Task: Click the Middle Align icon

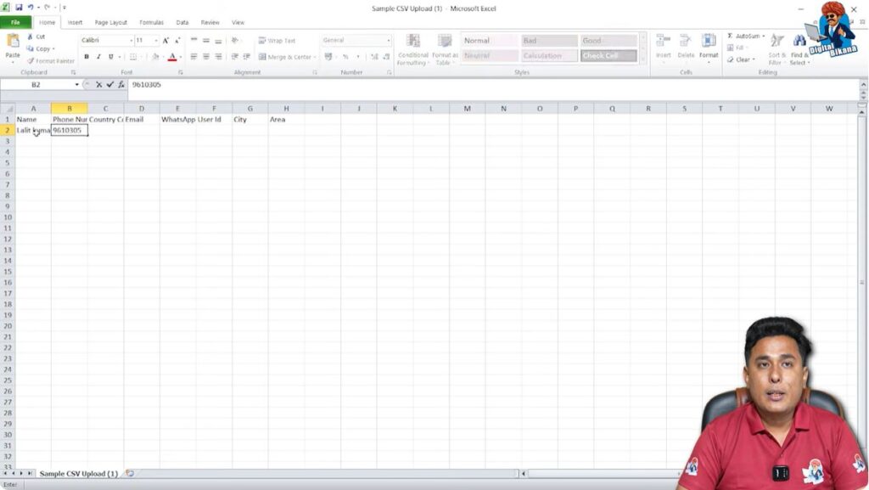Action: pyautogui.click(x=206, y=40)
